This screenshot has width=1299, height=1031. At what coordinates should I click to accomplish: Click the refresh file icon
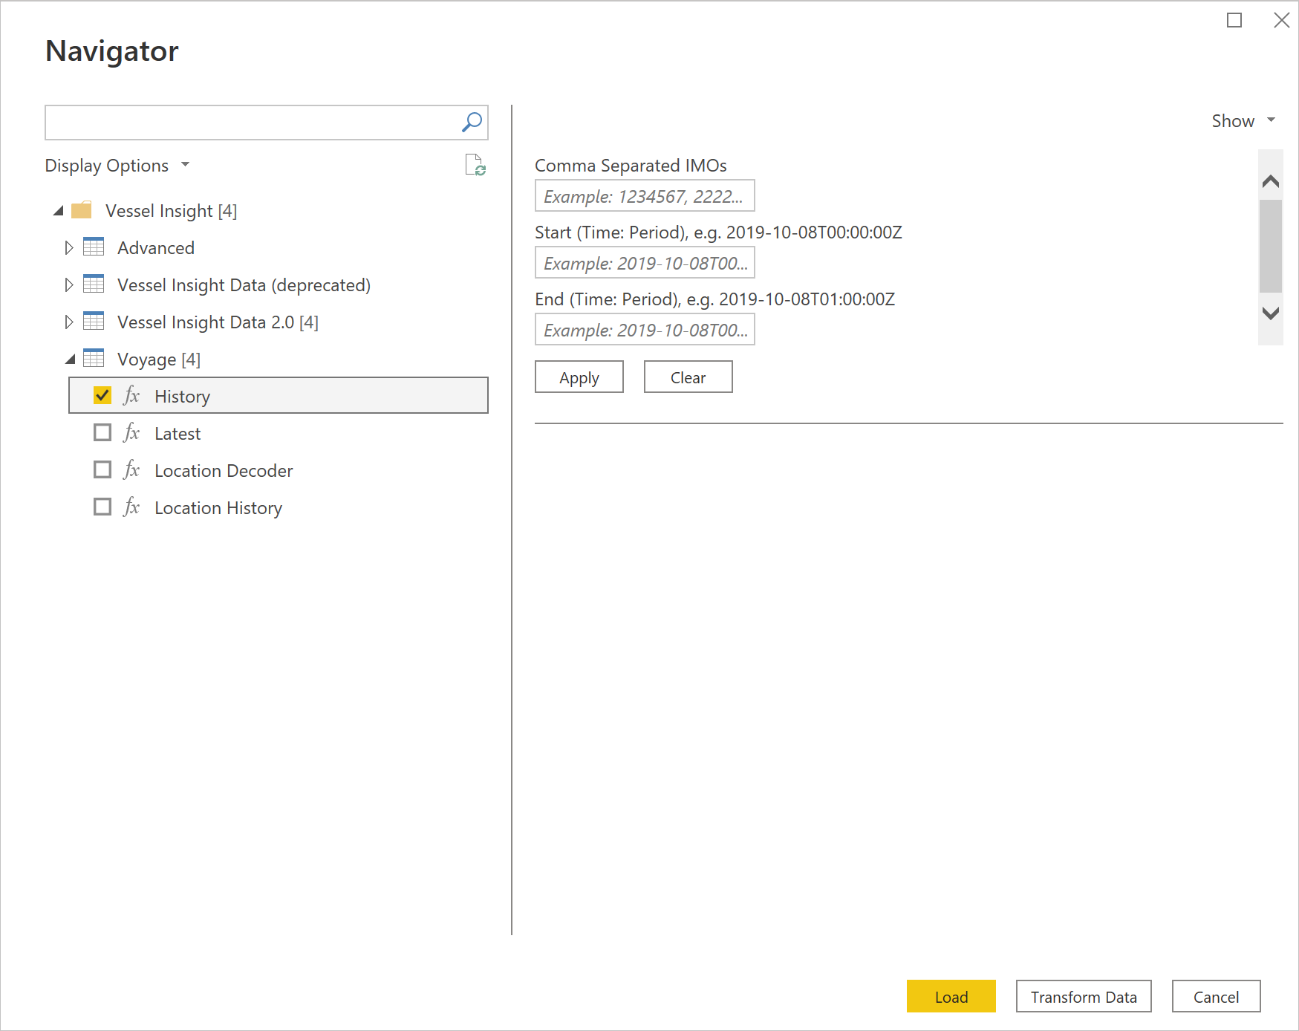coord(475,165)
